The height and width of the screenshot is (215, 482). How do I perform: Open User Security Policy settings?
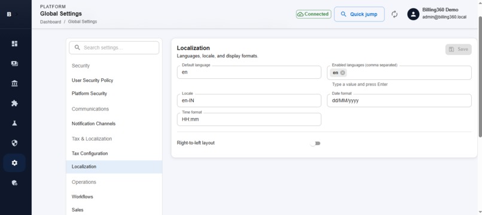click(114, 80)
